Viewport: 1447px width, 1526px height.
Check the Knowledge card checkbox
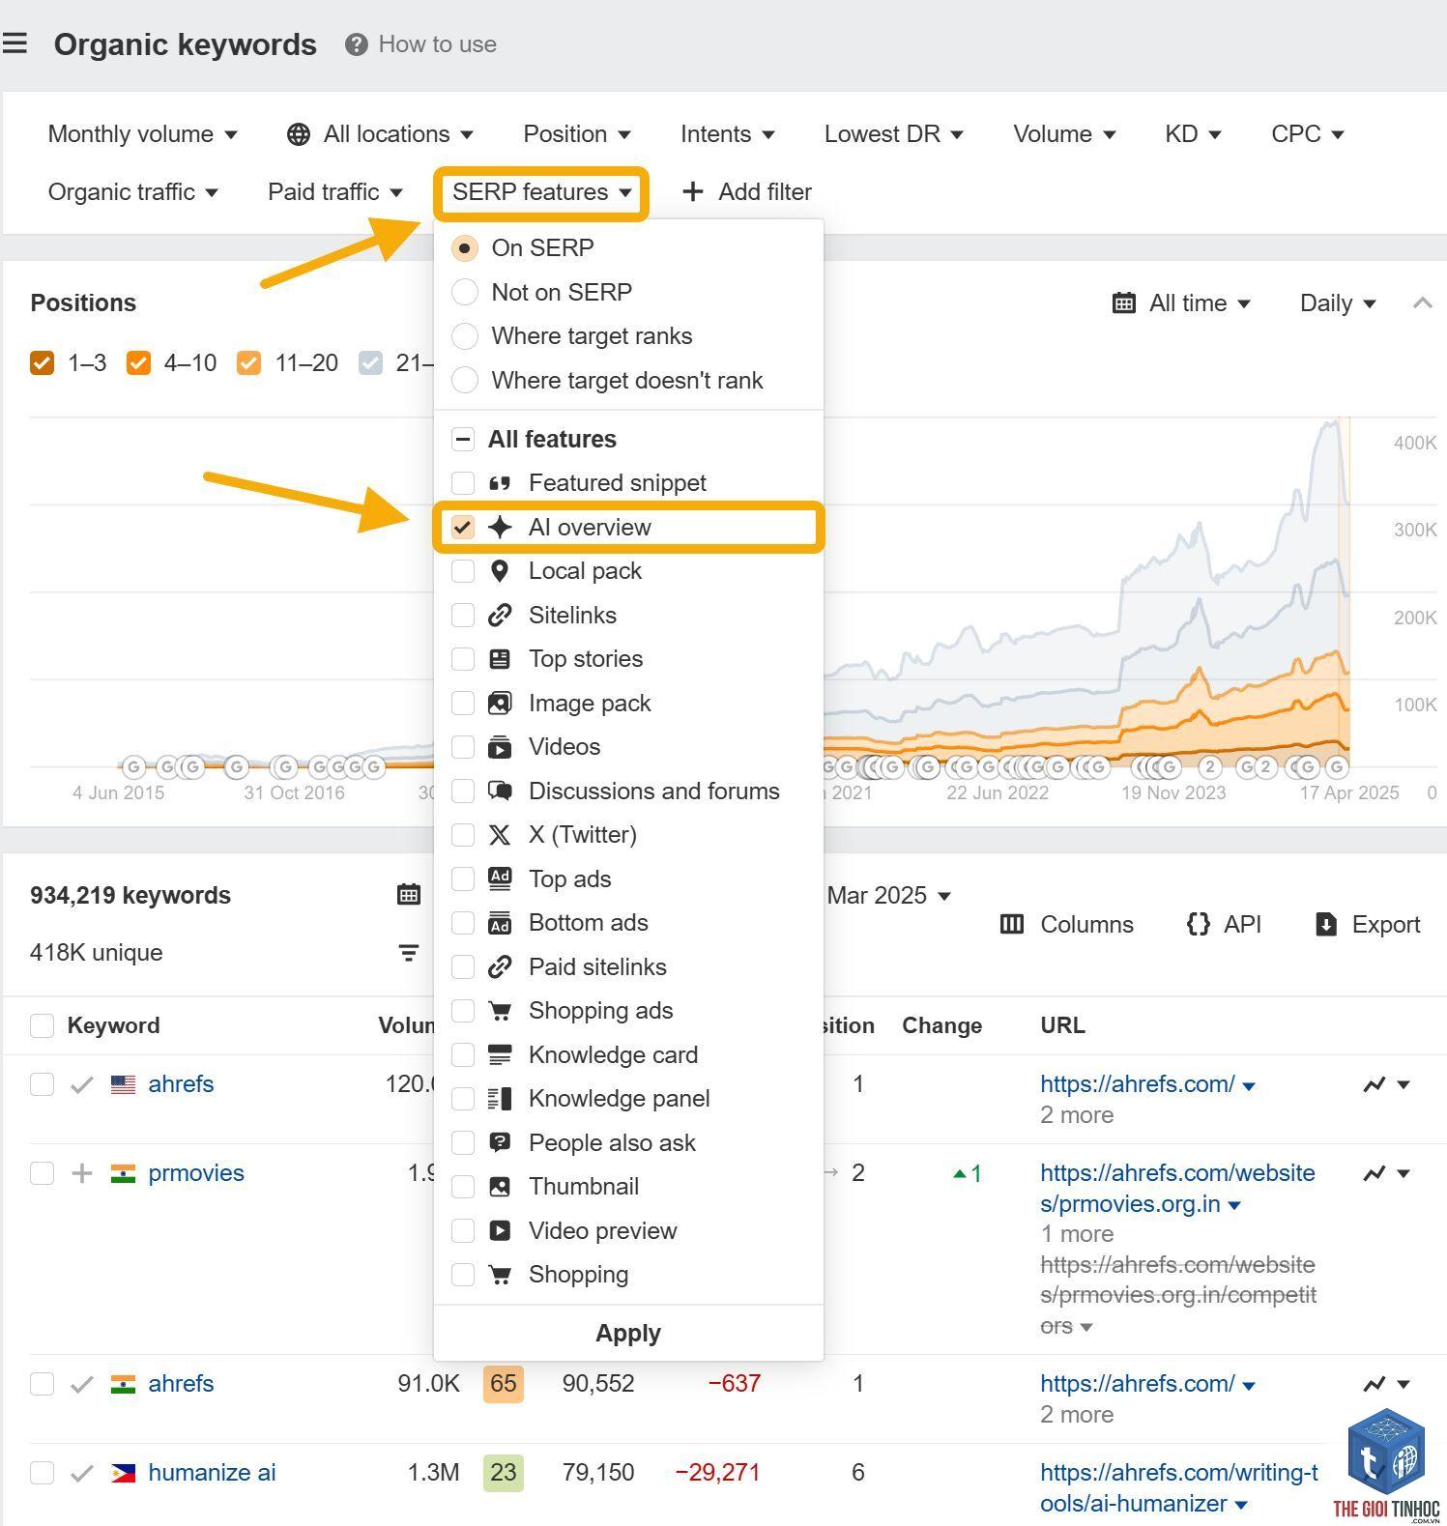pos(463,1055)
